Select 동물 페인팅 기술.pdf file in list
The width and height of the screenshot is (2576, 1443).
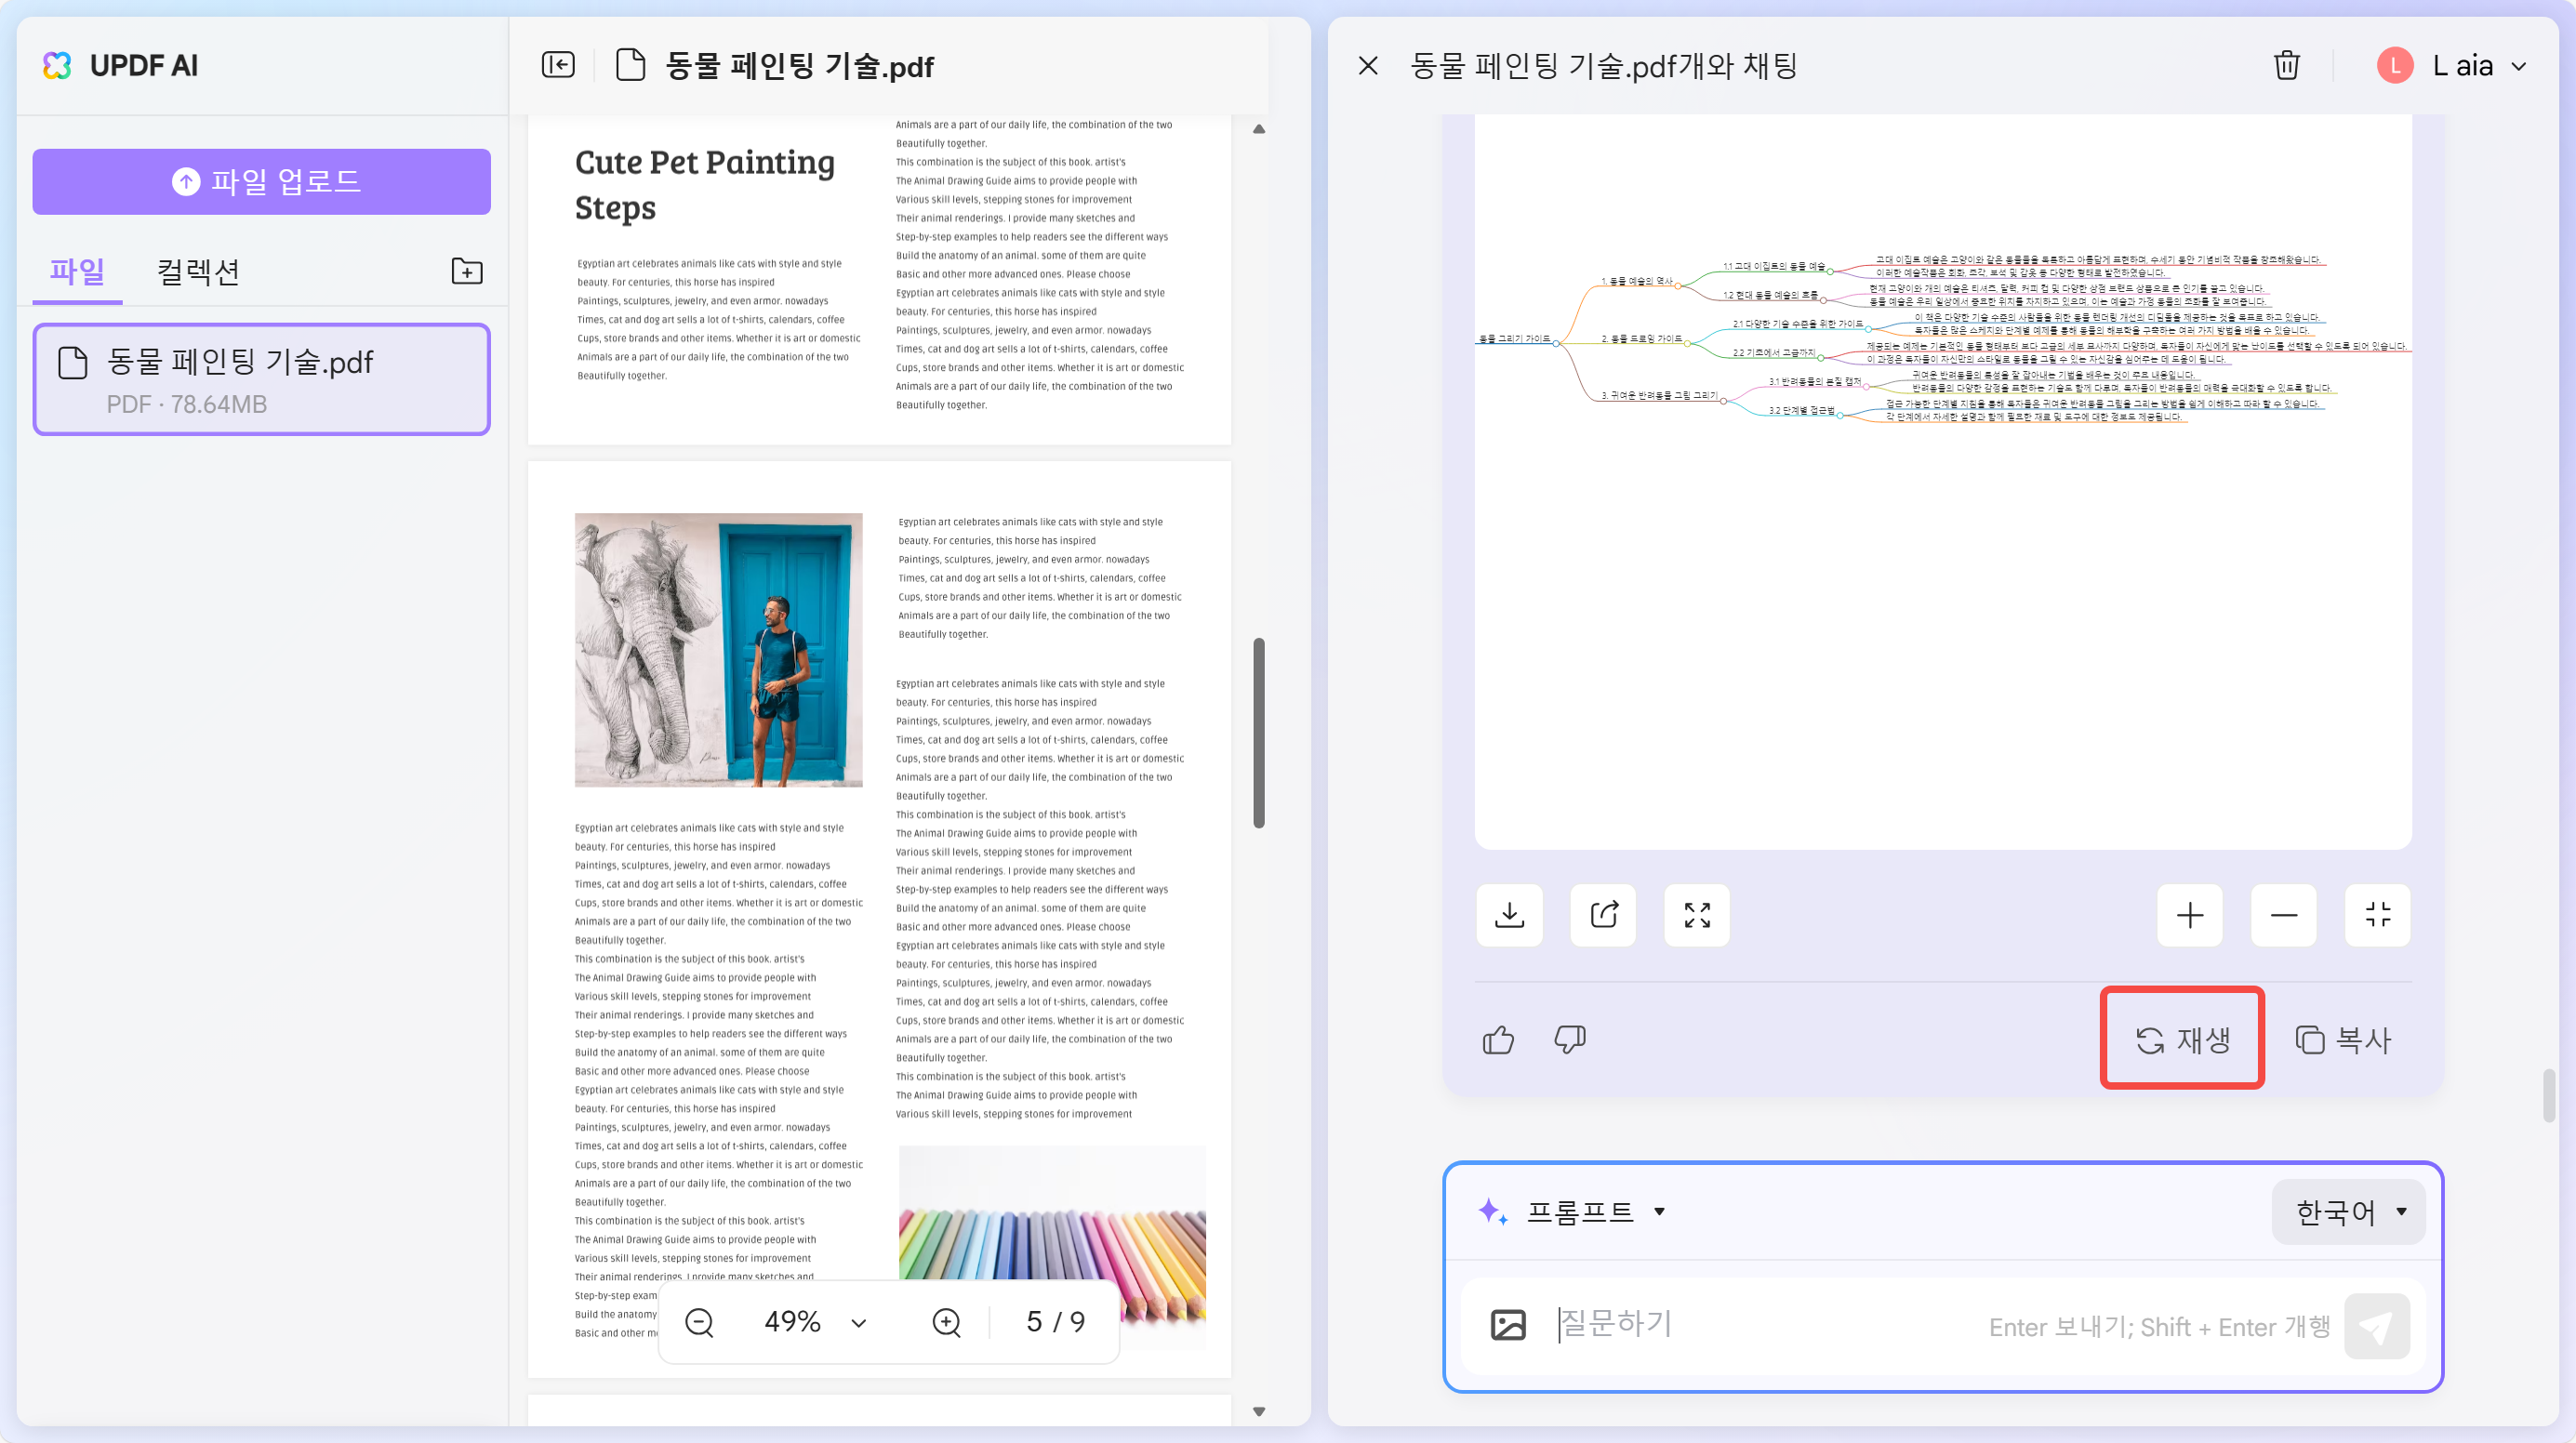(262, 379)
